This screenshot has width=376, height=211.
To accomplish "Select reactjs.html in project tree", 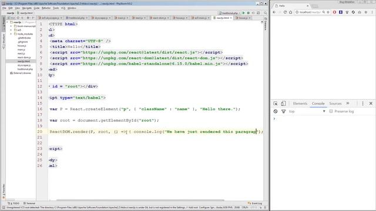I will (x=23, y=62).
